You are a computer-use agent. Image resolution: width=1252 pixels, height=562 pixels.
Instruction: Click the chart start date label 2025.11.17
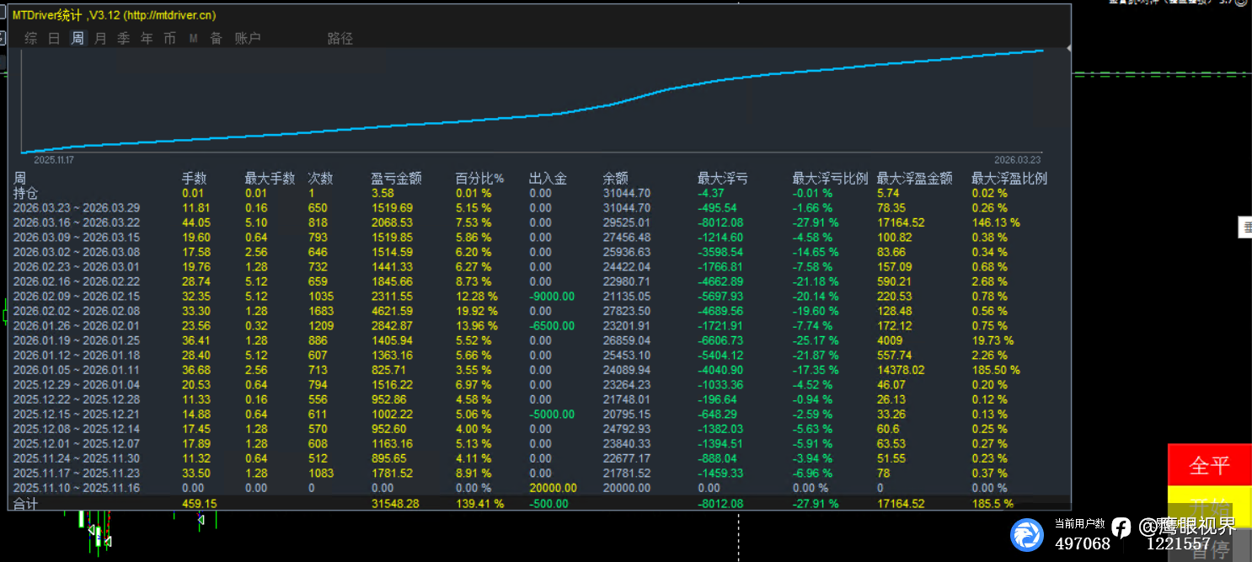pyautogui.click(x=54, y=159)
